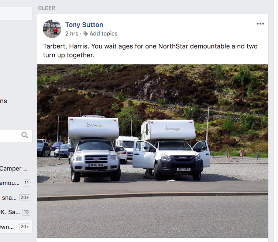Focus the sidebar group search field
This screenshot has width=278, height=242.
coord(10,135)
